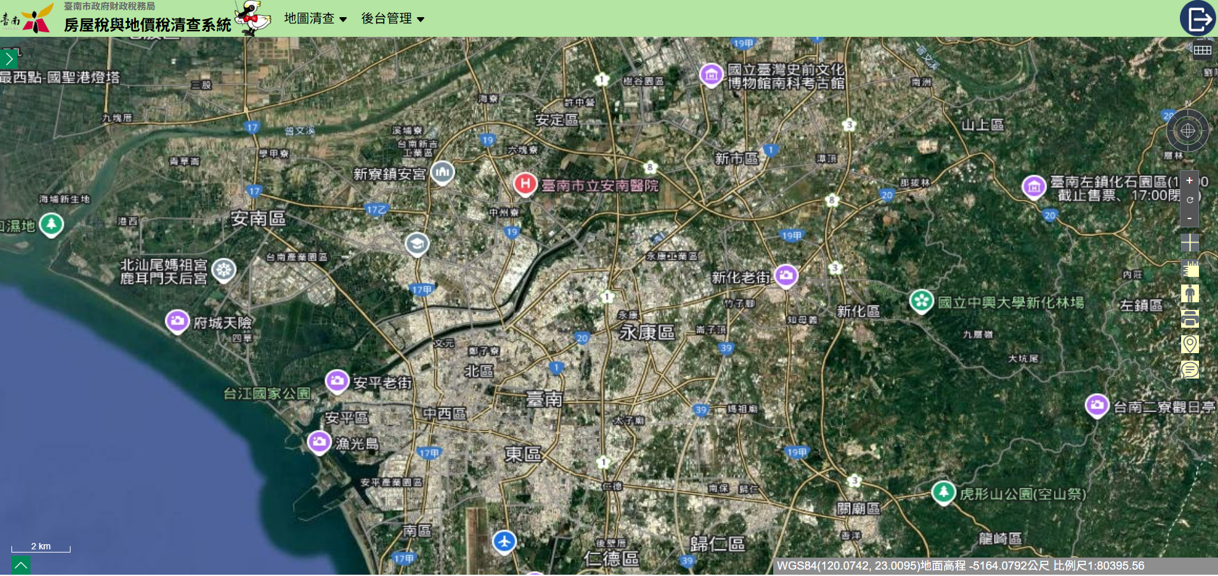Open the 地圖清查 dropdown menu
Screen dimensions: 1218x576
pyautogui.click(x=315, y=18)
